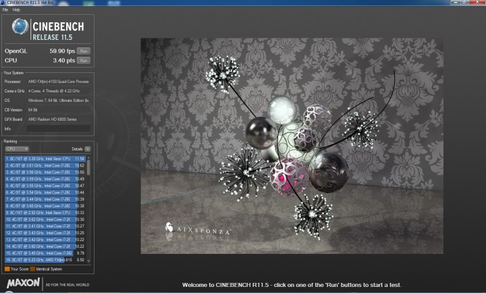The image size is (486, 293).
Task: Click the Your System panel heading
Action: pos(13,73)
